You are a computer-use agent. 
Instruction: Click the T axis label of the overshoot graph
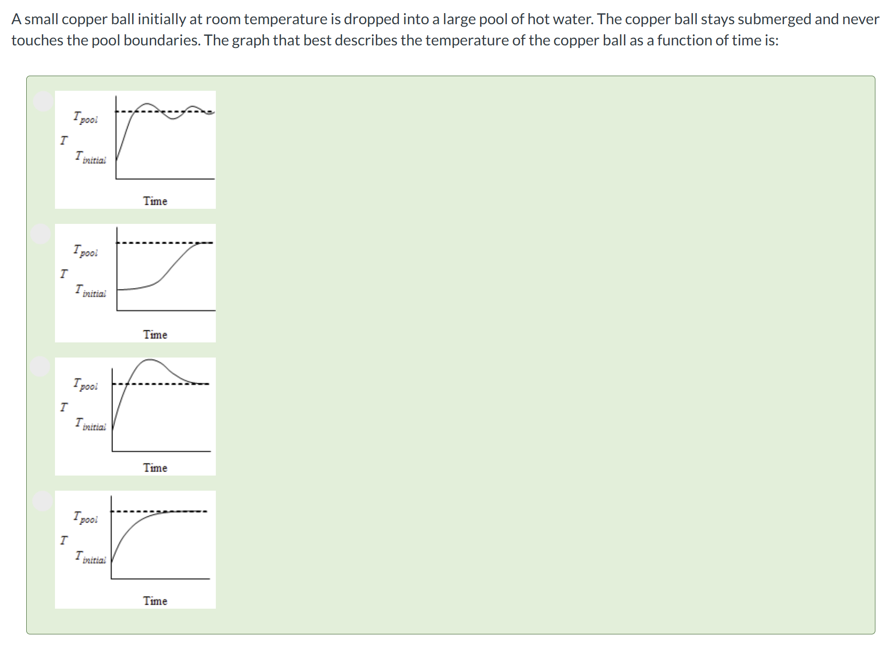point(64,406)
